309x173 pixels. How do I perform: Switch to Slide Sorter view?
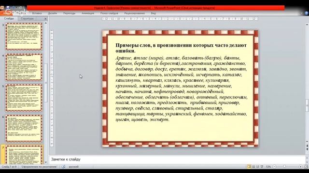[253, 167]
